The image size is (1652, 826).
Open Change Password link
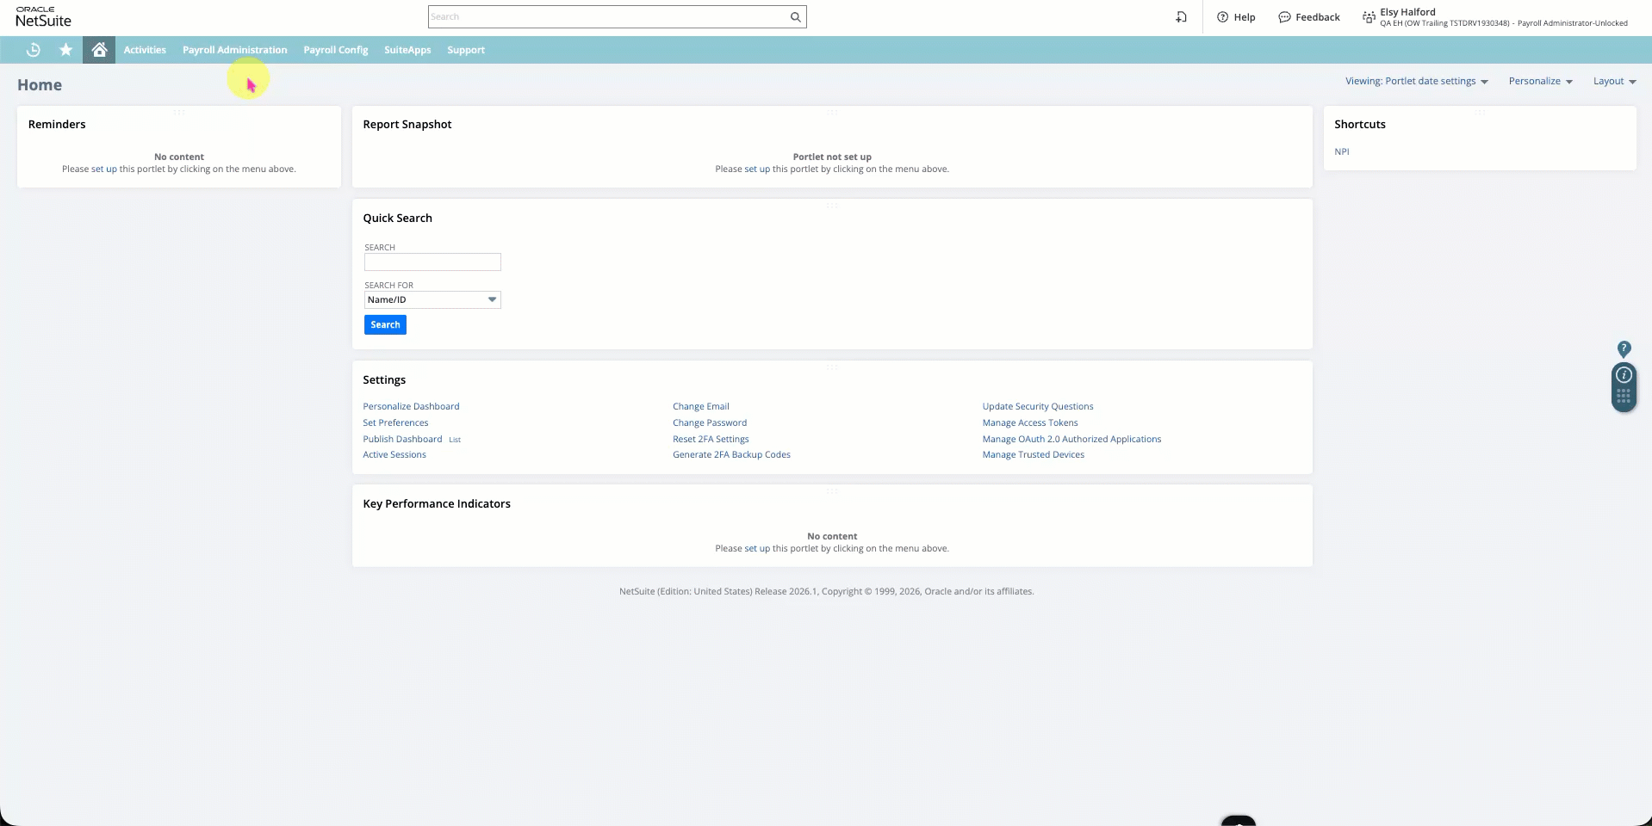[x=710, y=422]
